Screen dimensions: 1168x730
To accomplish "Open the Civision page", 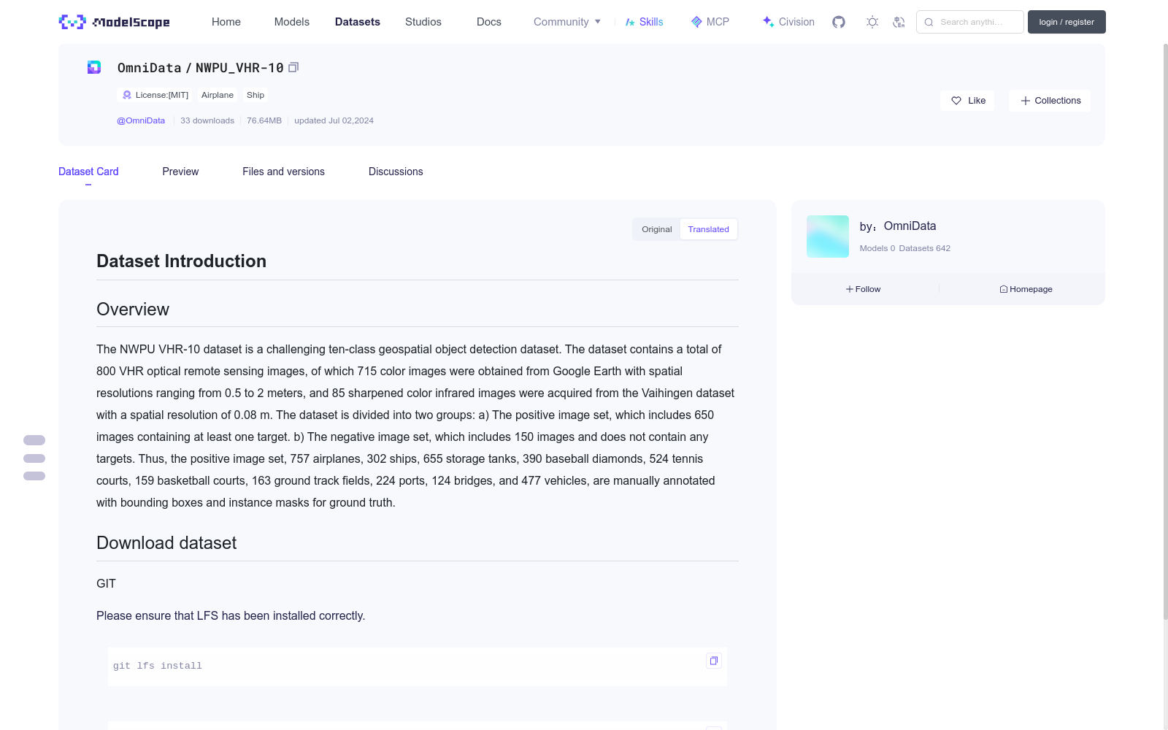I will 788,22.
